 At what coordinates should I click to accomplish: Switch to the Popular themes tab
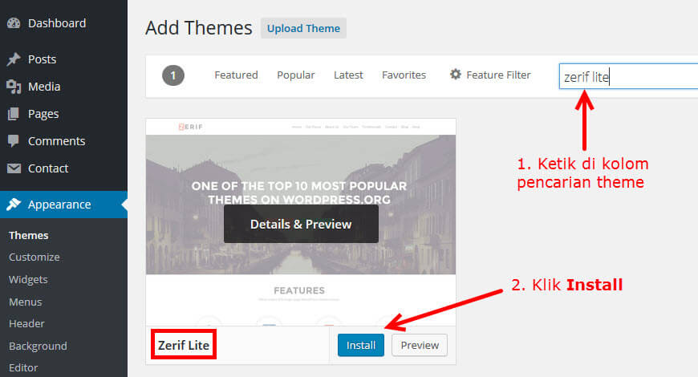pyautogui.click(x=295, y=75)
